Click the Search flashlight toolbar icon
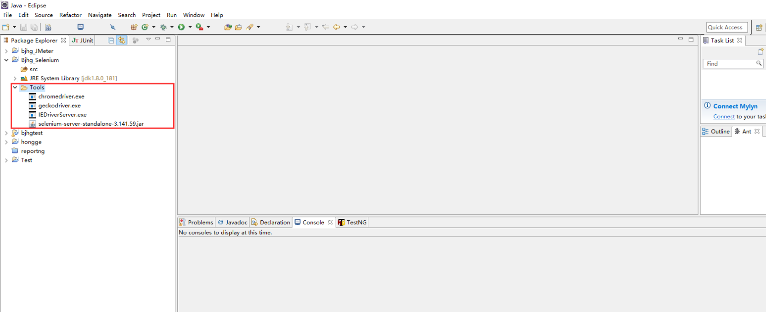The image size is (766, 312). pos(250,27)
